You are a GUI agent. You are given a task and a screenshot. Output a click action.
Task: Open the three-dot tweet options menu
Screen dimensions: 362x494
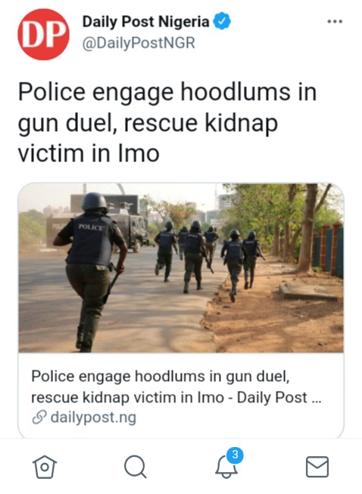click(x=335, y=21)
